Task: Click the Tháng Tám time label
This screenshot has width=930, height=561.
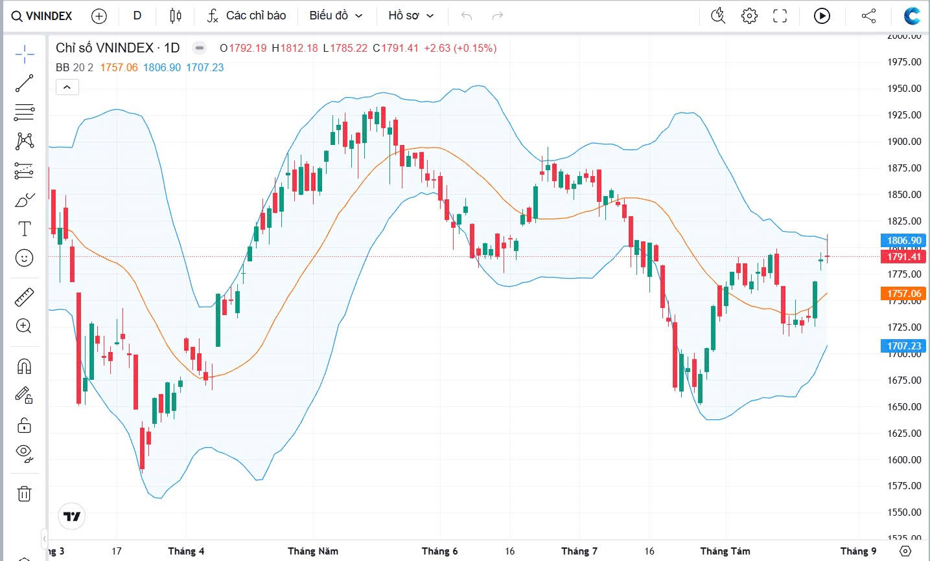Action: [x=725, y=551]
